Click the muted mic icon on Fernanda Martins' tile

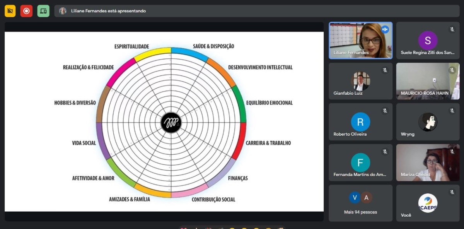click(x=385, y=152)
